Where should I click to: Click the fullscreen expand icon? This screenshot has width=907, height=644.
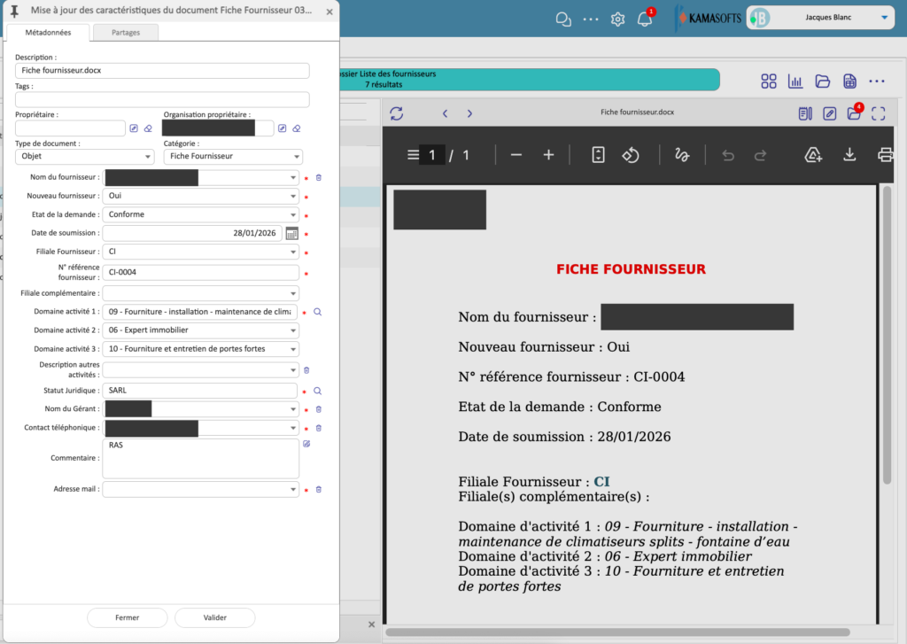[x=878, y=113]
